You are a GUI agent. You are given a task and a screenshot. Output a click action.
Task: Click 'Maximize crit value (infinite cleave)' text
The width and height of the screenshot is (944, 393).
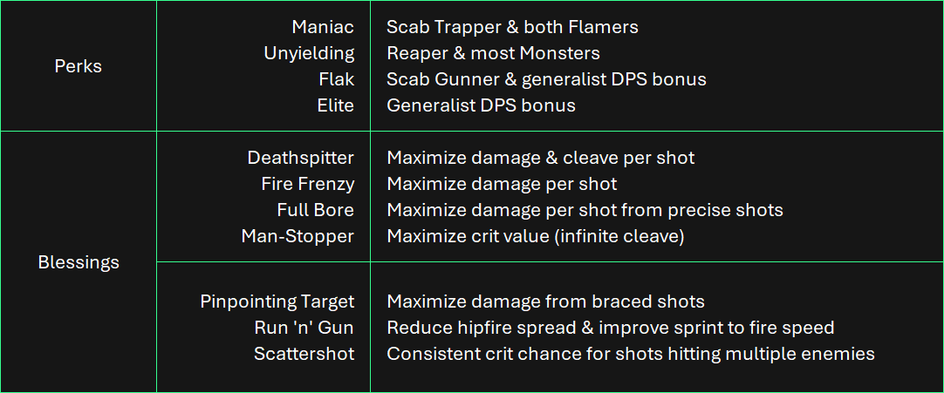tap(535, 236)
